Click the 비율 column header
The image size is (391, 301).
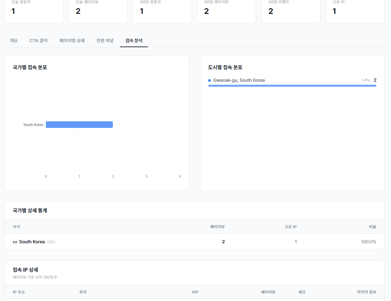(x=373, y=227)
